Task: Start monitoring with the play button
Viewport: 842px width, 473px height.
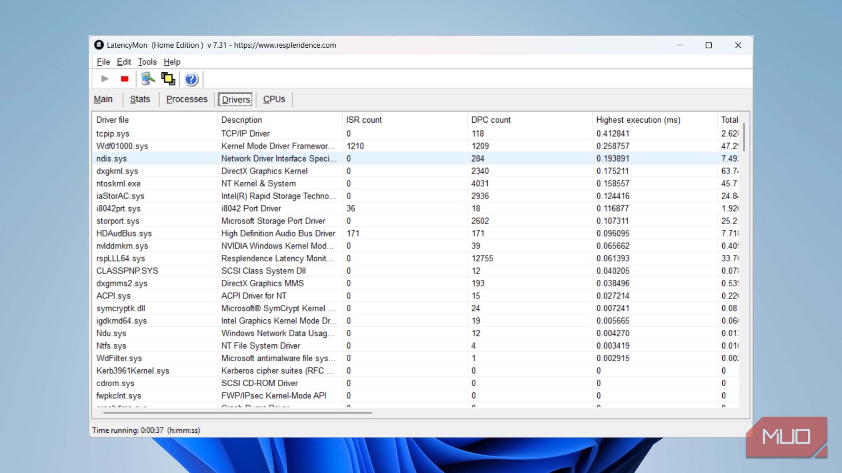Action: (105, 79)
